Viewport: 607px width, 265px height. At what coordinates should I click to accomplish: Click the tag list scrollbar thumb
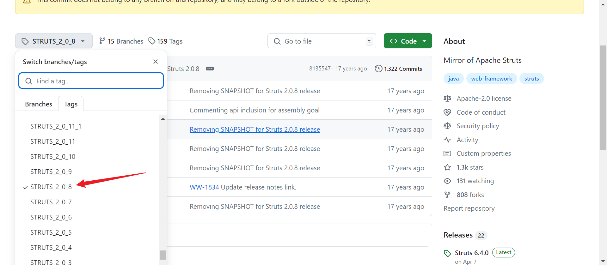(x=163, y=255)
